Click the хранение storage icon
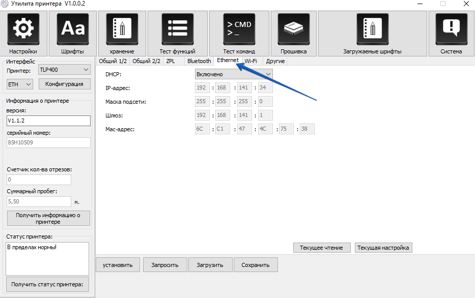Screen dimensions: 475x298 click(x=122, y=30)
